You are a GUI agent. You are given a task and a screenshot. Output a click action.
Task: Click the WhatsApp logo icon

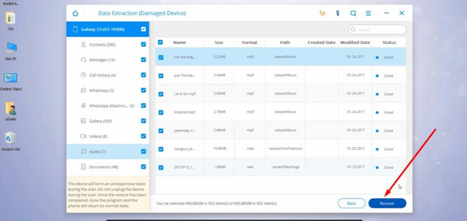pyautogui.click(x=84, y=90)
